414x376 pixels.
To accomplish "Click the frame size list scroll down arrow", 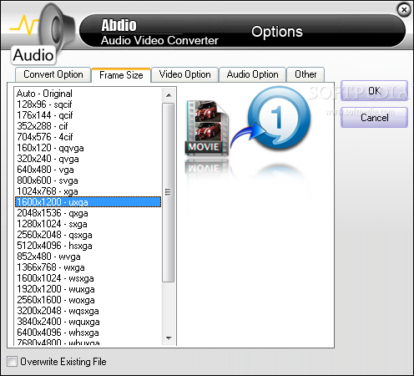I will pyautogui.click(x=169, y=338).
